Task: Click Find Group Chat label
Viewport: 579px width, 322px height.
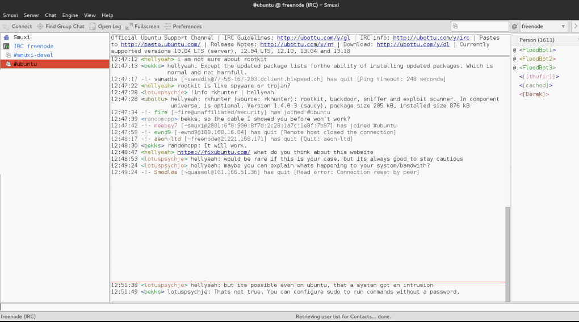Action: 65,26
